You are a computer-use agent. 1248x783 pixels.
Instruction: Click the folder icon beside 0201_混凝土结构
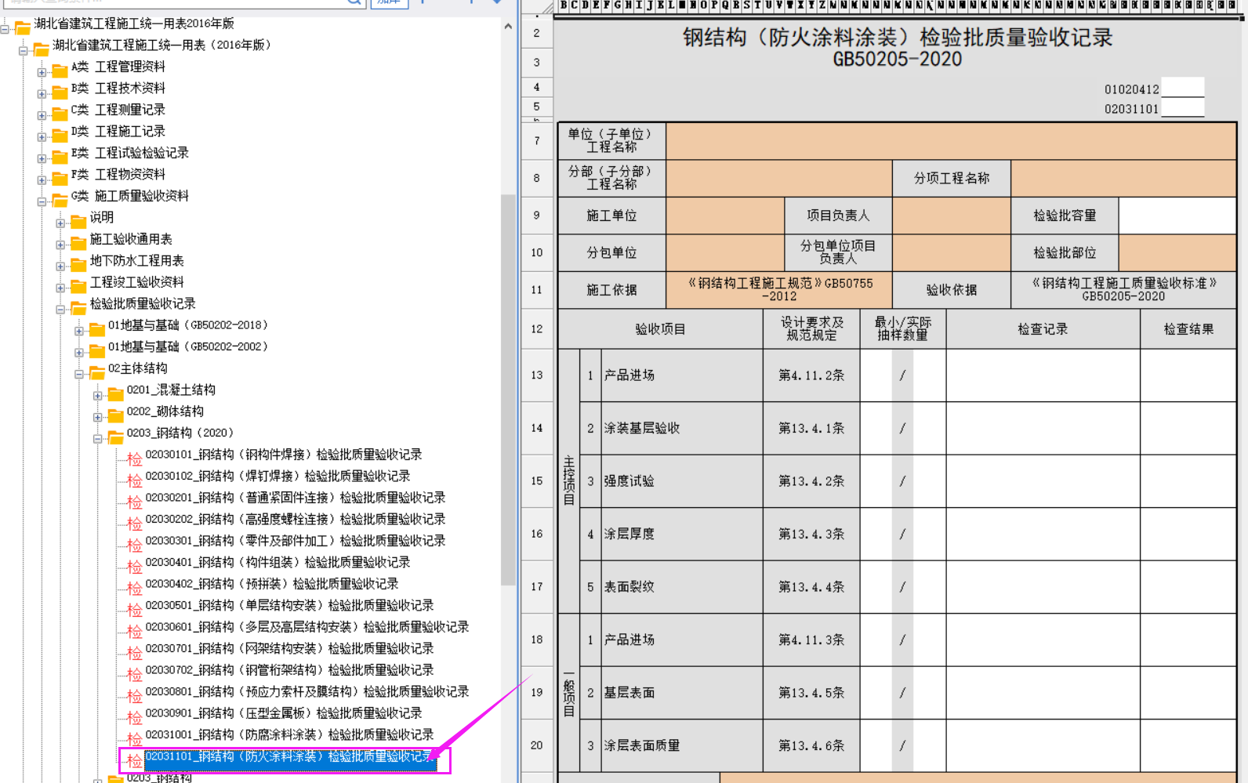[x=115, y=393]
